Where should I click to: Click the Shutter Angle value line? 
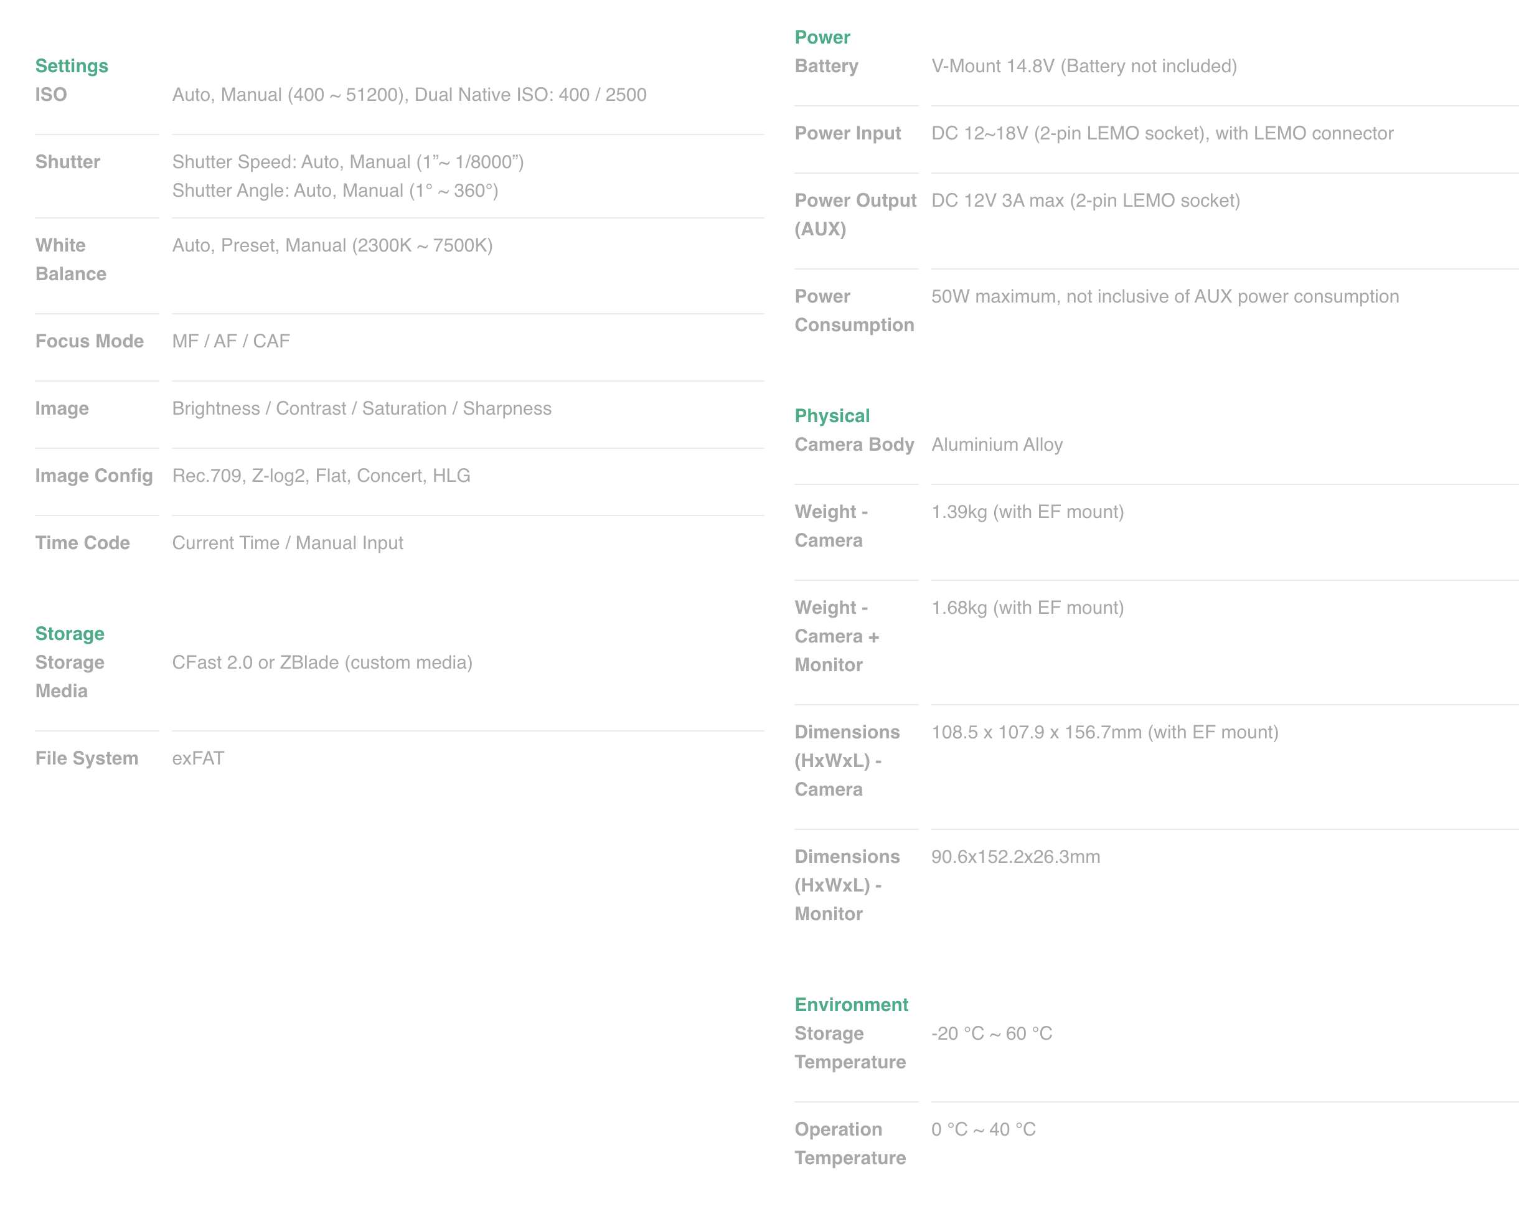[x=335, y=191]
